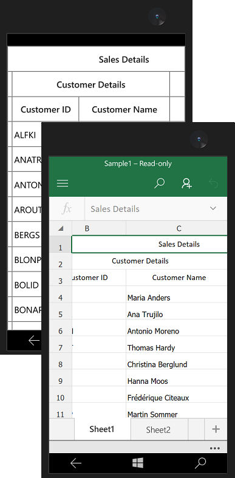The width and height of the screenshot is (235, 478).
Task: Open the share with people icon
Action: pyautogui.click(x=186, y=183)
